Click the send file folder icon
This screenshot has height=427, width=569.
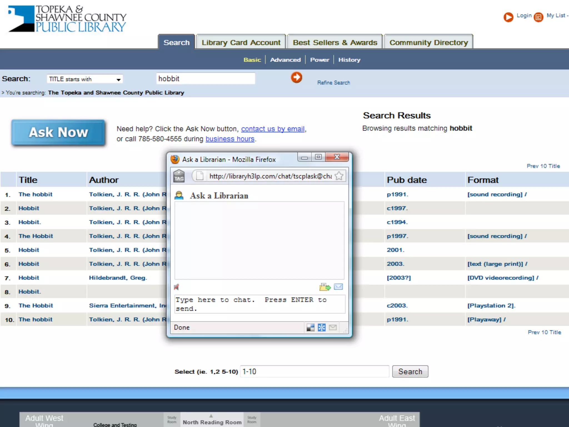point(325,287)
